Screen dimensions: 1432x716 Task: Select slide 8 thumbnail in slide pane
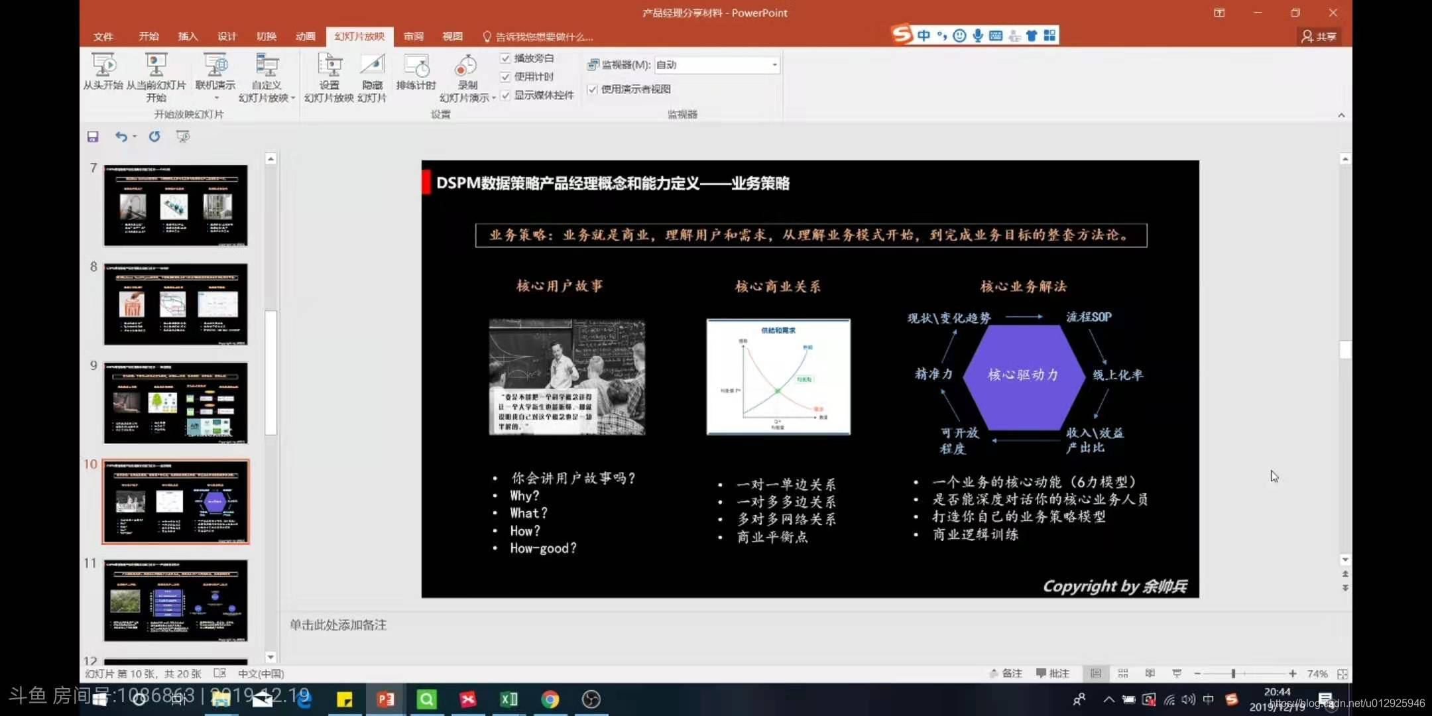coord(176,304)
